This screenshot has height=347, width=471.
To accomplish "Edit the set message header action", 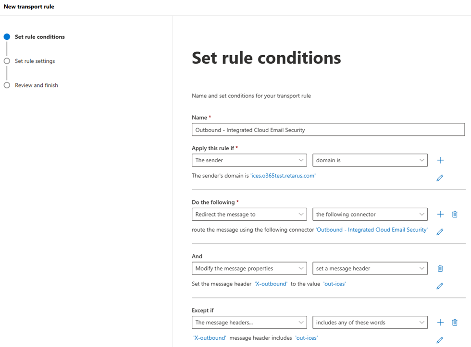I will click(440, 286).
